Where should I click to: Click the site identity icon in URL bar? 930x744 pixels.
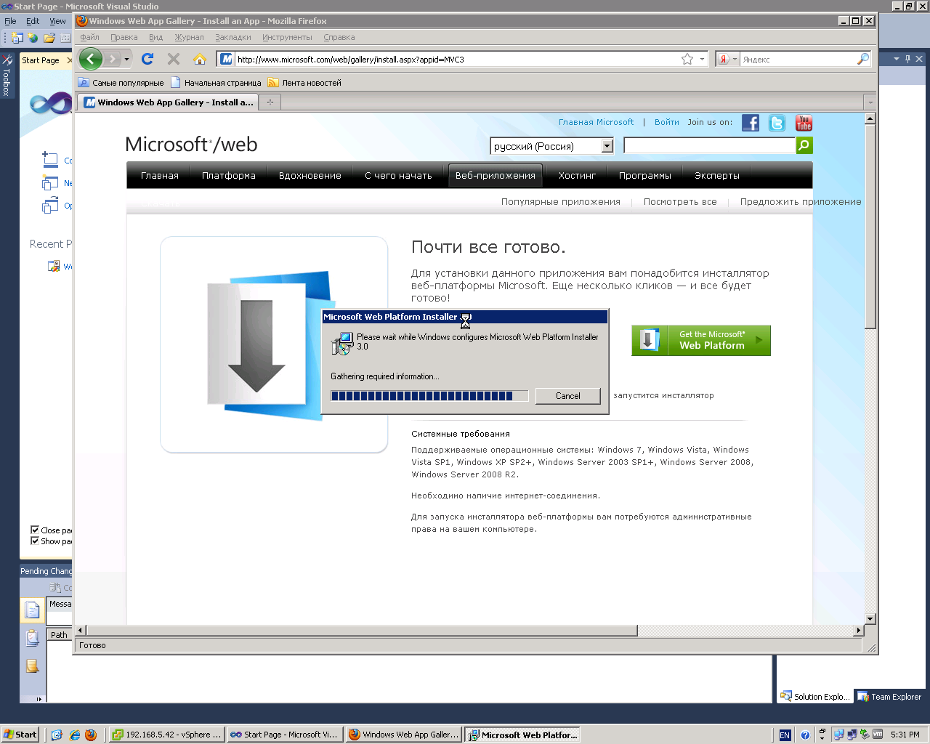pyautogui.click(x=227, y=59)
